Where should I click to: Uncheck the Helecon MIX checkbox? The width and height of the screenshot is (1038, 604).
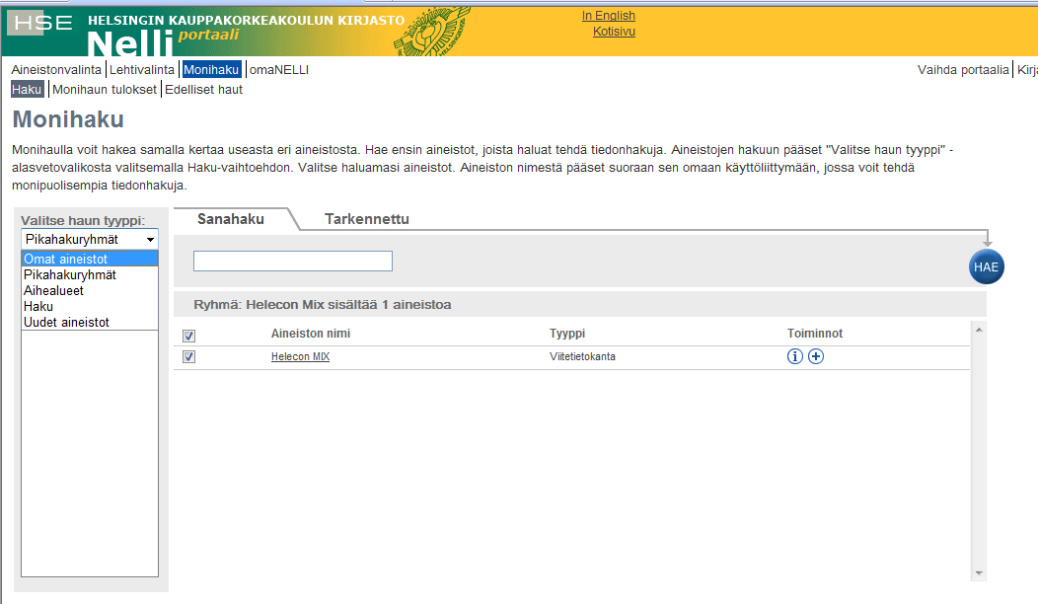(188, 357)
